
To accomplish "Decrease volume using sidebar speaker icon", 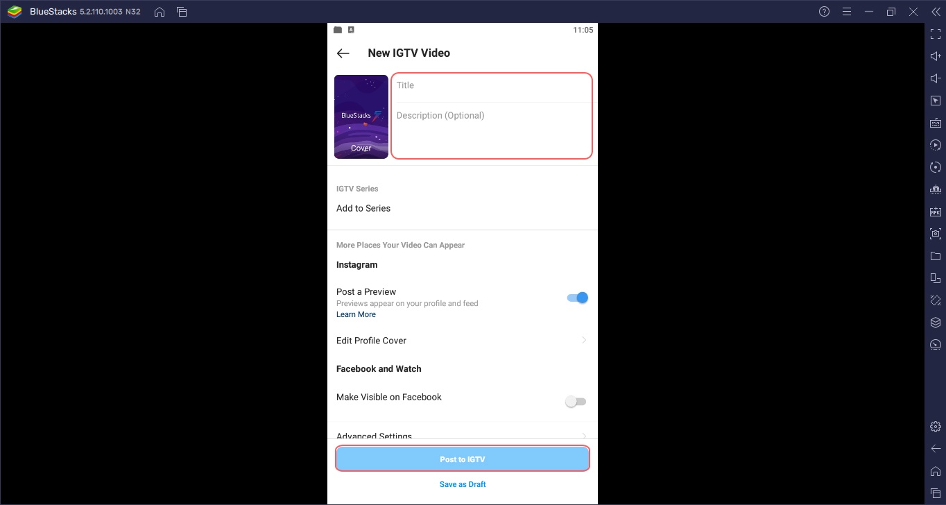I will pyautogui.click(x=936, y=78).
